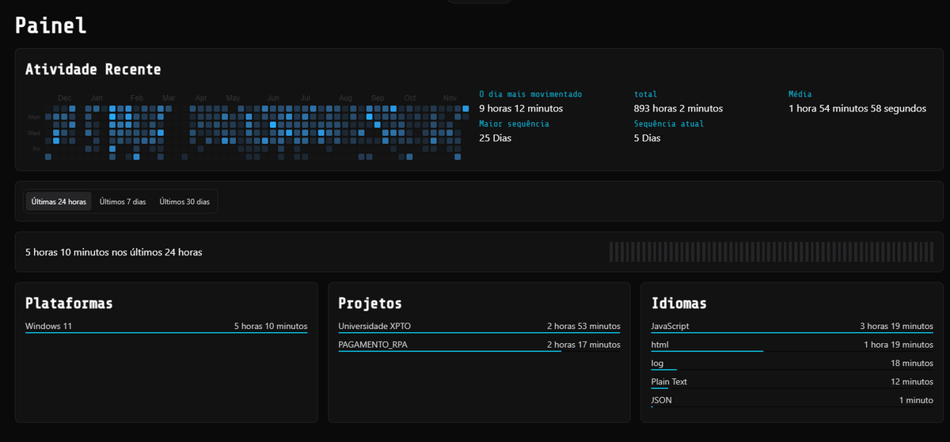Click the JavaScript time 3 horas 19 minutos
950x442 pixels.
(896, 326)
